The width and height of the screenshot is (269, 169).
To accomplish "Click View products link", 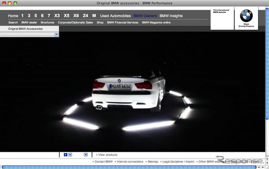I will point(108,155).
